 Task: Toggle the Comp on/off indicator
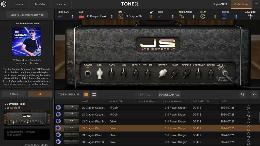[172, 16]
